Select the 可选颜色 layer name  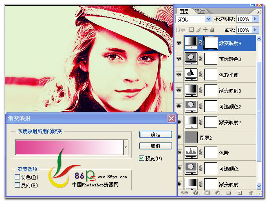click(x=229, y=168)
